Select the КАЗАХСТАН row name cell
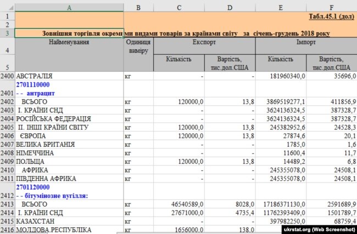 coord(69,221)
